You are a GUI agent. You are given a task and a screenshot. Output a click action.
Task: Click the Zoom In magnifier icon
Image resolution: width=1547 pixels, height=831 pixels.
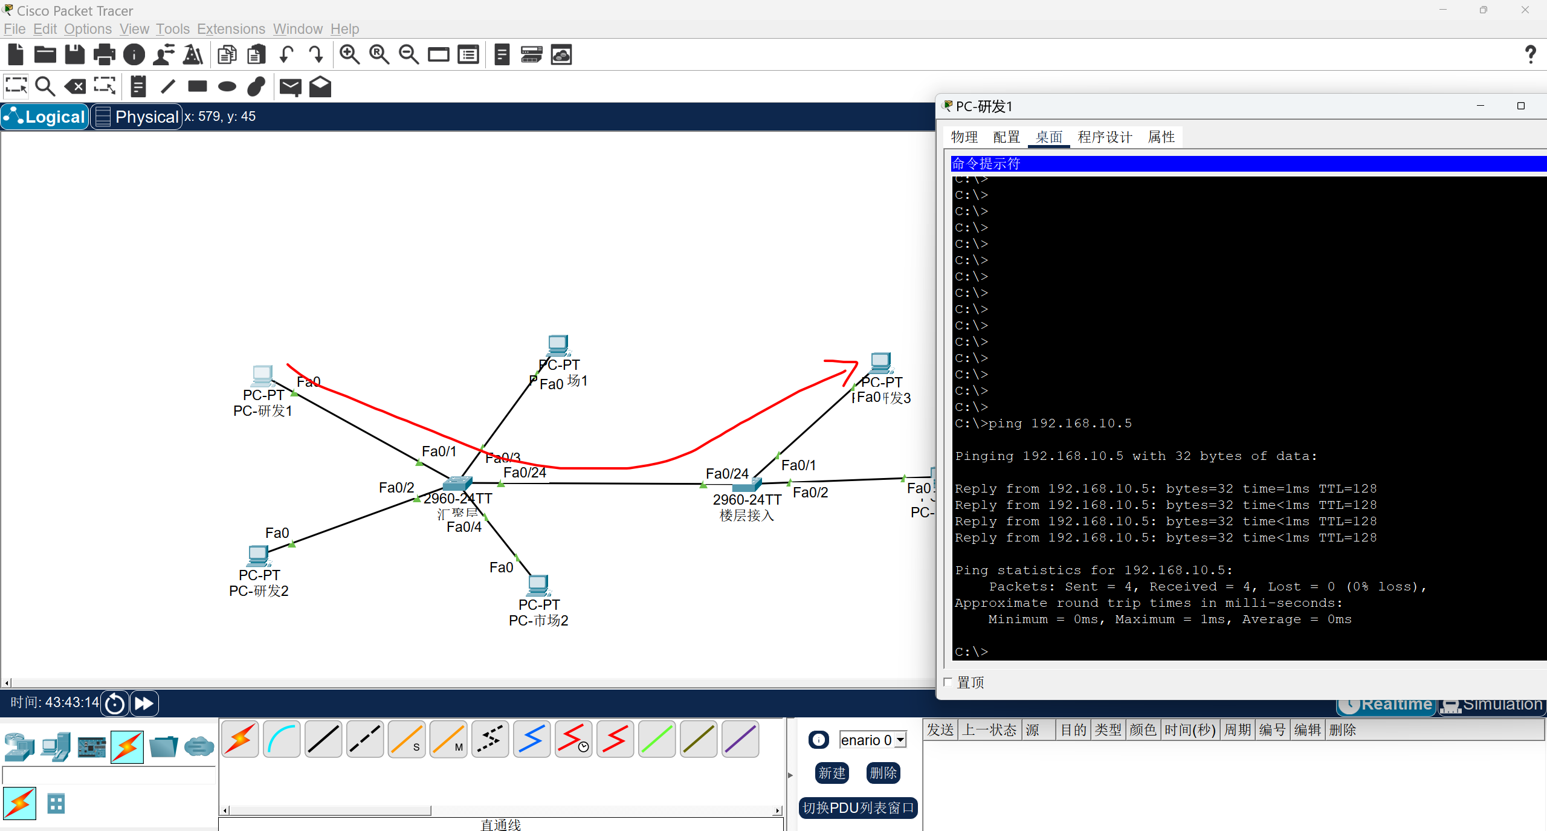[350, 55]
